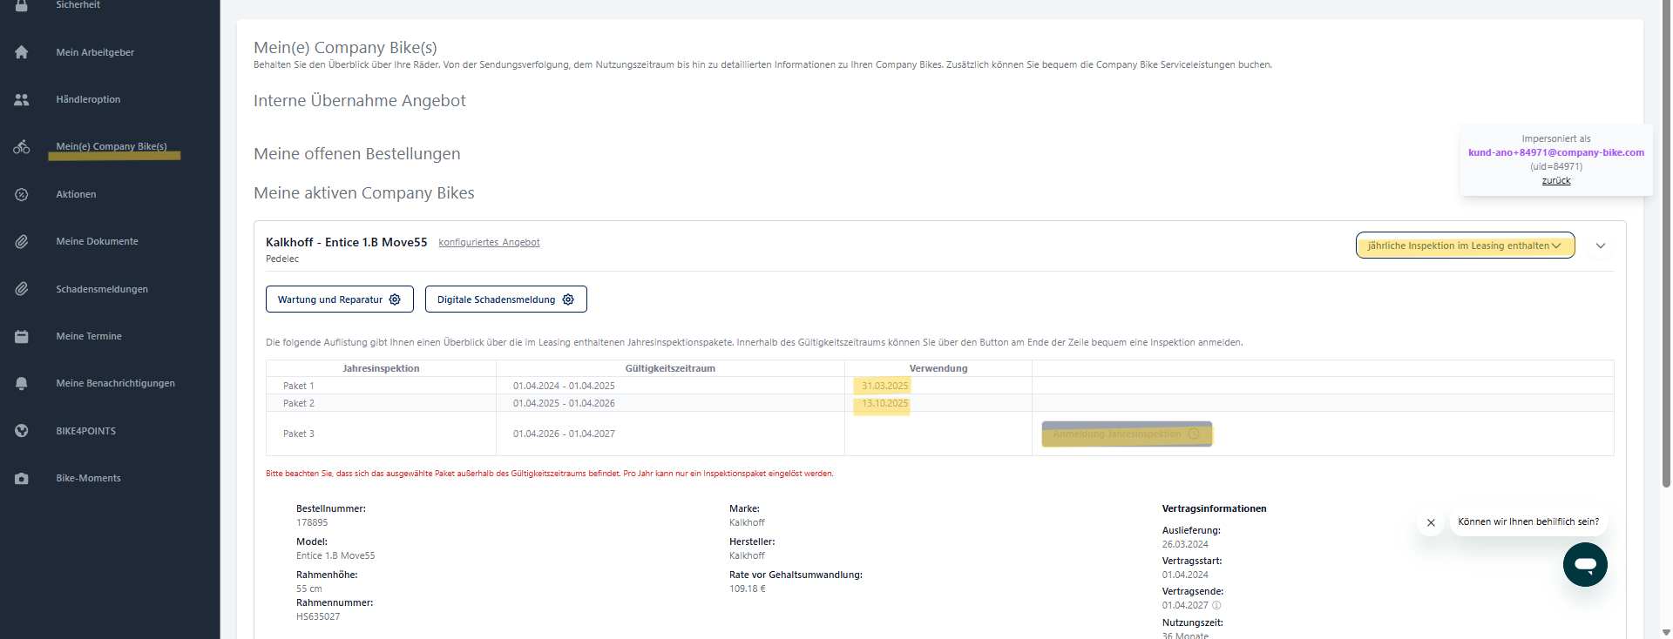Open Bike-Moments menu entry
The image size is (1673, 639).
tap(88, 478)
